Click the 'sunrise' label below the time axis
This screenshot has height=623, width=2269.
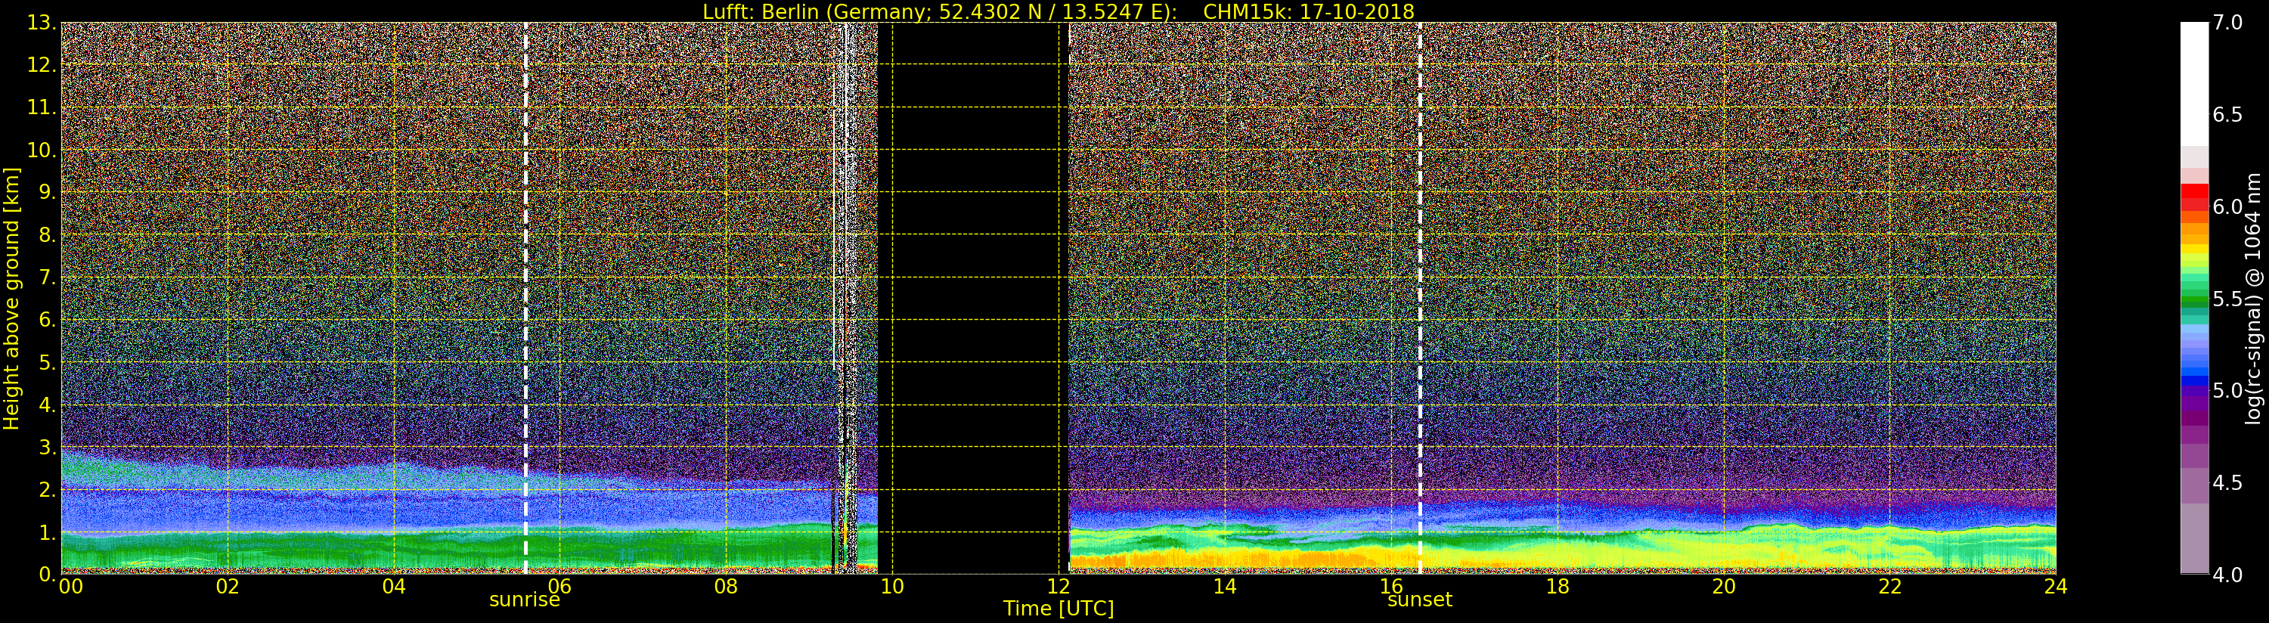click(x=524, y=600)
